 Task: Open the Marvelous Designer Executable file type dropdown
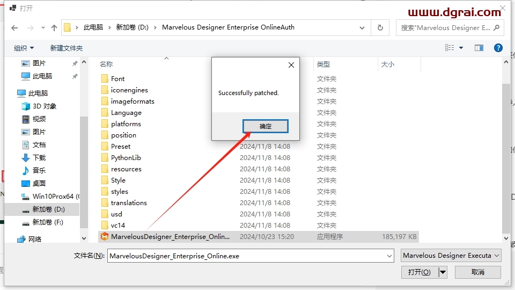pyautogui.click(x=451, y=256)
